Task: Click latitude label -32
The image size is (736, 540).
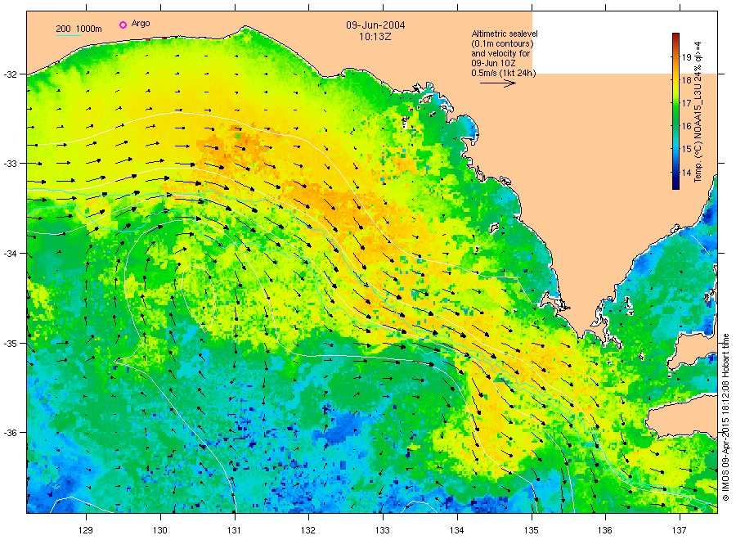Action: click(10, 74)
